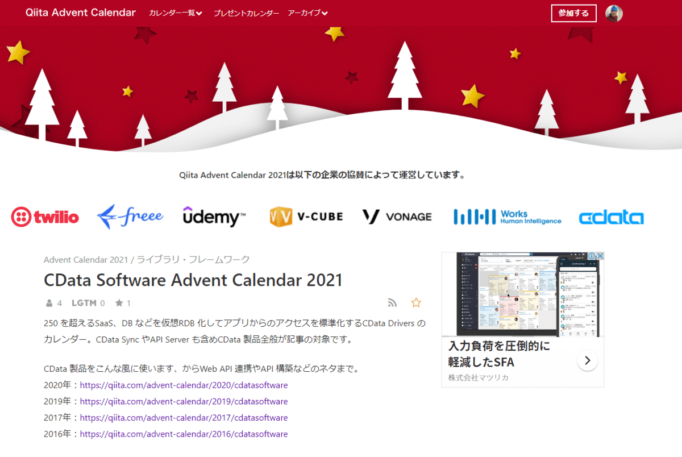Click the SFA advertisement screenshot image

(522, 294)
